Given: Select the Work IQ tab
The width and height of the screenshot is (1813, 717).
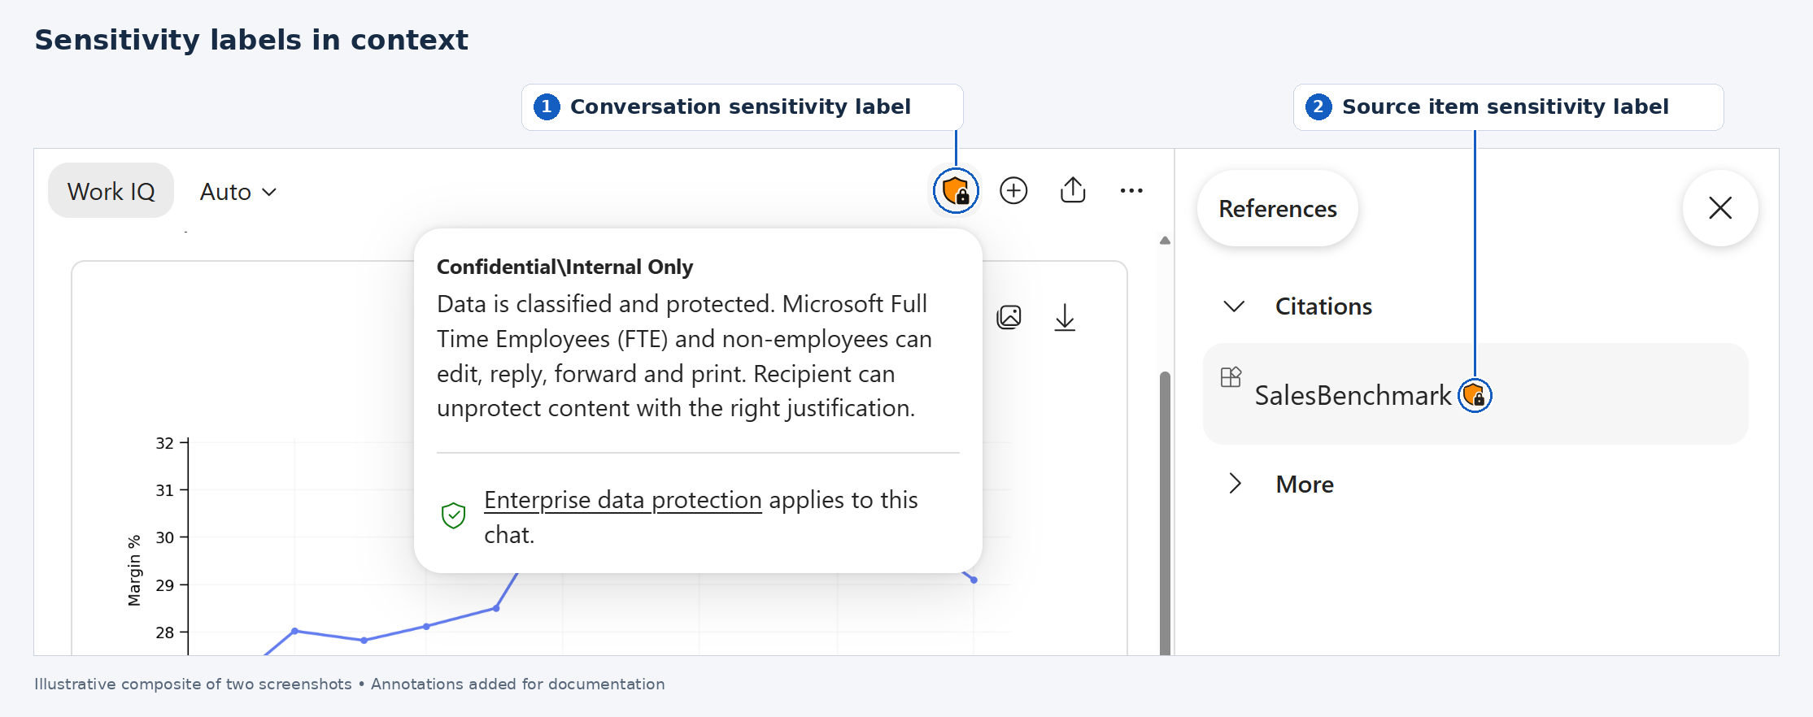Looking at the screenshot, I should click(x=111, y=191).
